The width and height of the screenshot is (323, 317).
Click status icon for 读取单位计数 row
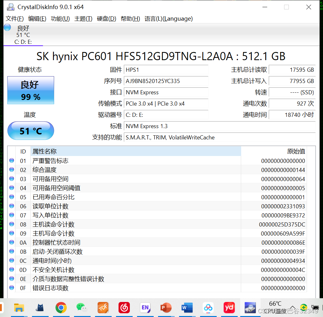12,206
